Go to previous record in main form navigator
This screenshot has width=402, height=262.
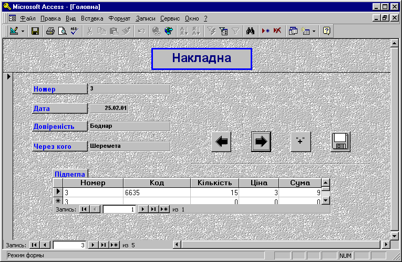45,245
